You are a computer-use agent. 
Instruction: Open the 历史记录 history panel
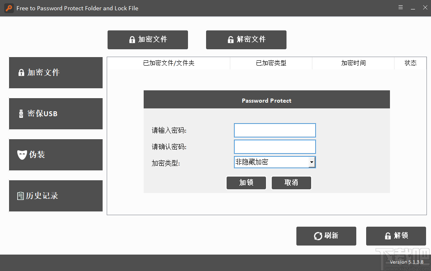coord(55,196)
